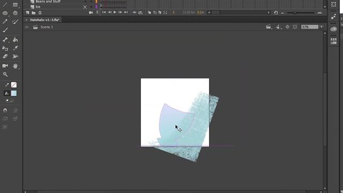
Task: Toggle the Snap to Objects magnet
Action: point(5,110)
